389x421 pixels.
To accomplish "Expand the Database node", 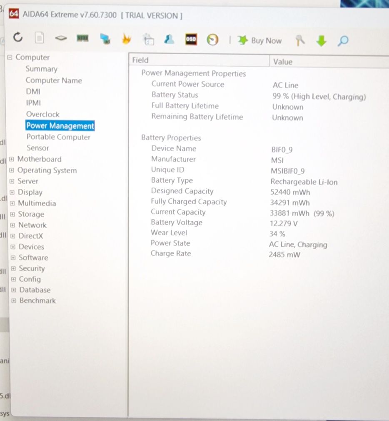I will 14,290.
